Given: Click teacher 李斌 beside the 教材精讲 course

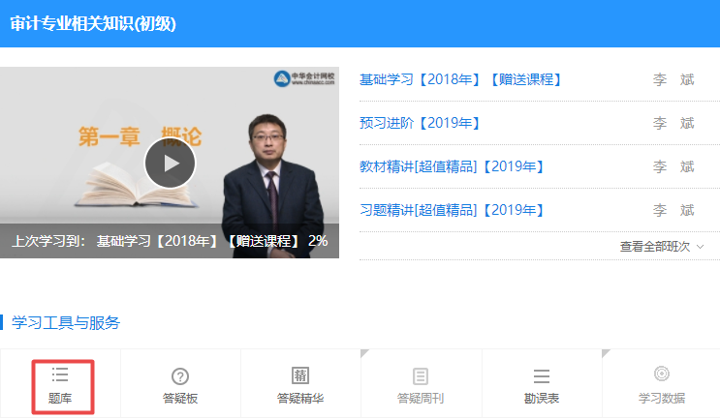Looking at the screenshot, I should pyautogui.click(x=673, y=166).
